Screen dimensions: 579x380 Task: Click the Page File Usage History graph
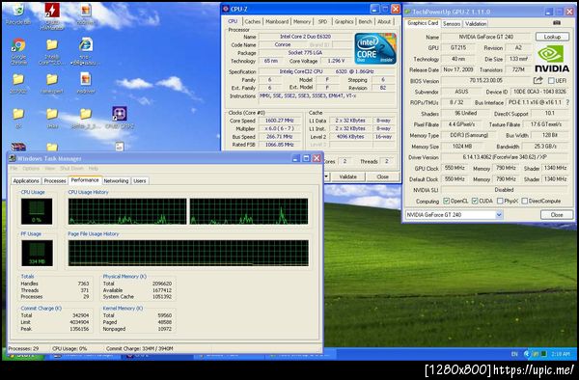(188, 253)
